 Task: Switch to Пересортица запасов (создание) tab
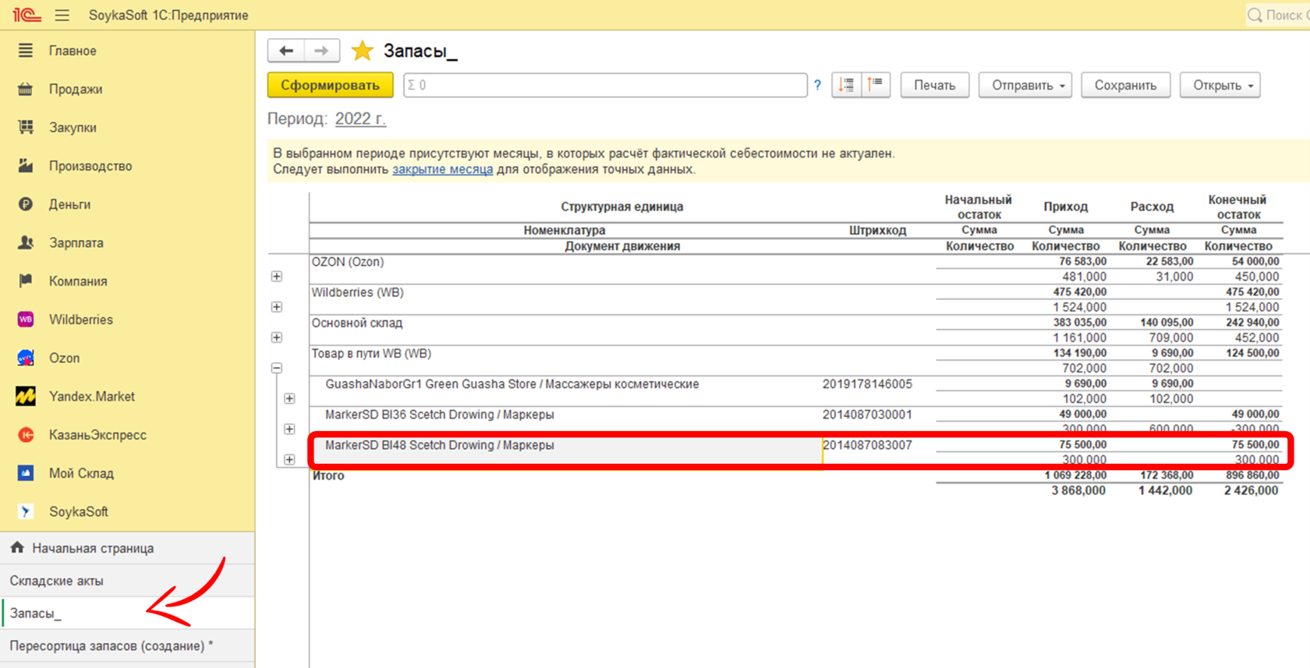(111, 646)
